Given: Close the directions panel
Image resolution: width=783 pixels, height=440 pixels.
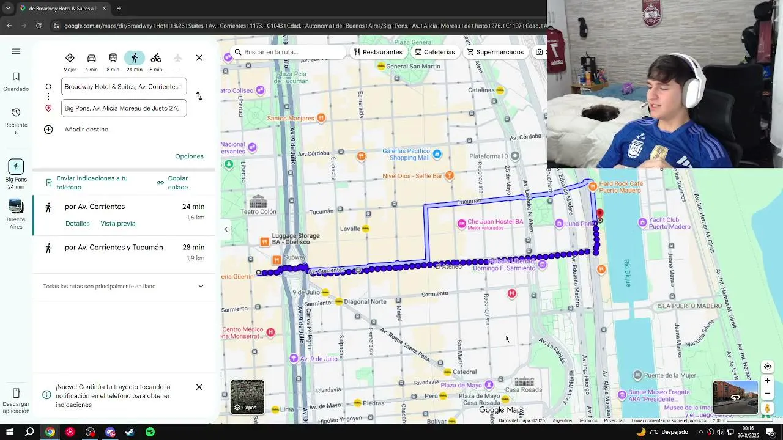Looking at the screenshot, I should point(199,57).
